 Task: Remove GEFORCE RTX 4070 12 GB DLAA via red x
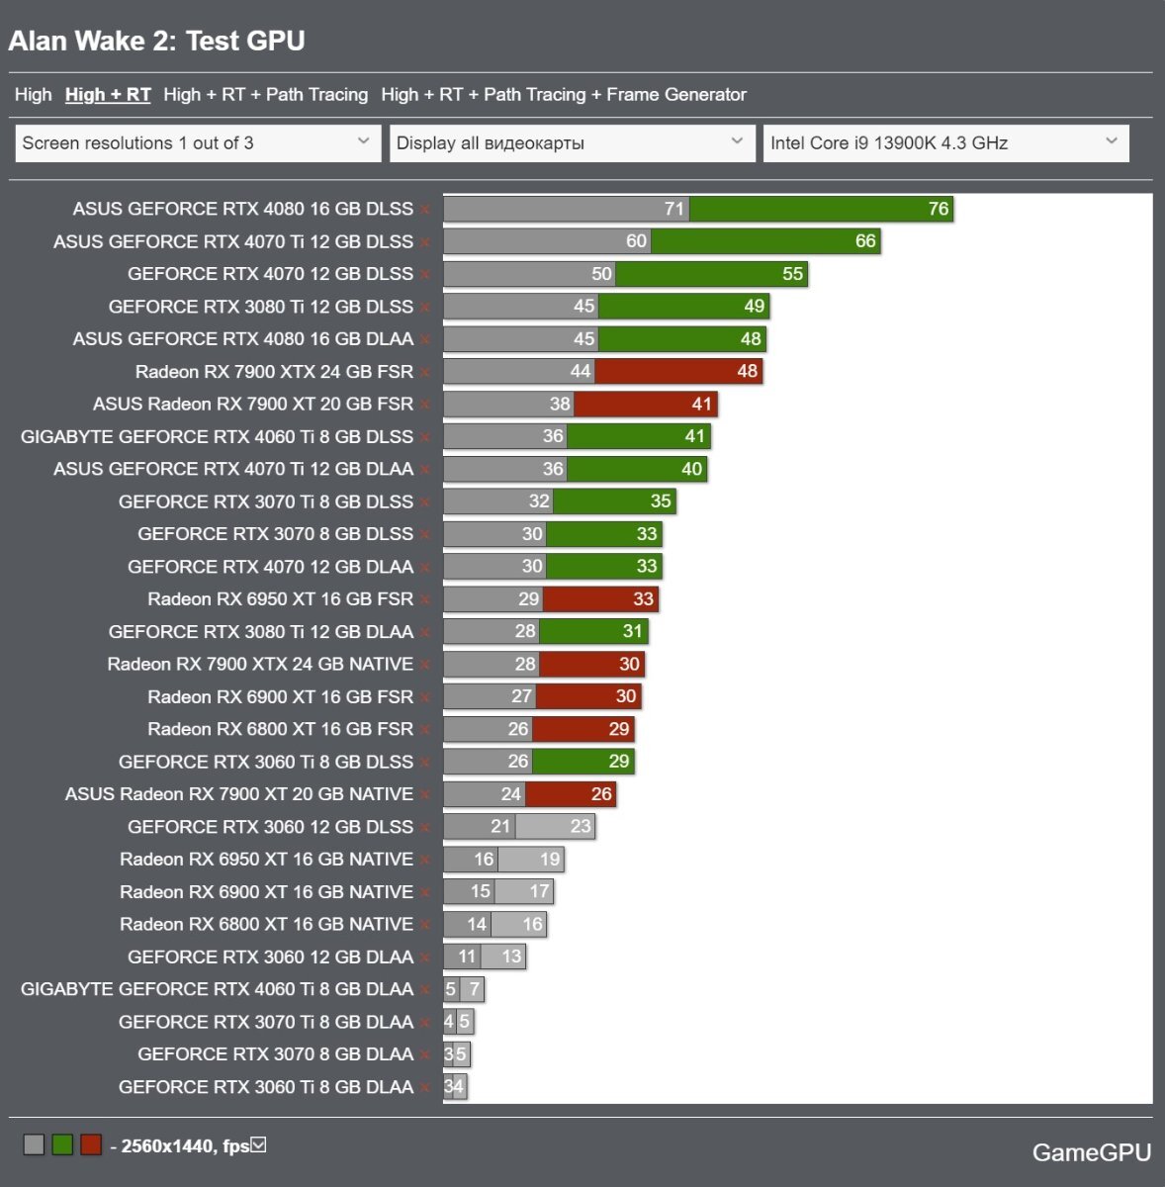(x=425, y=568)
